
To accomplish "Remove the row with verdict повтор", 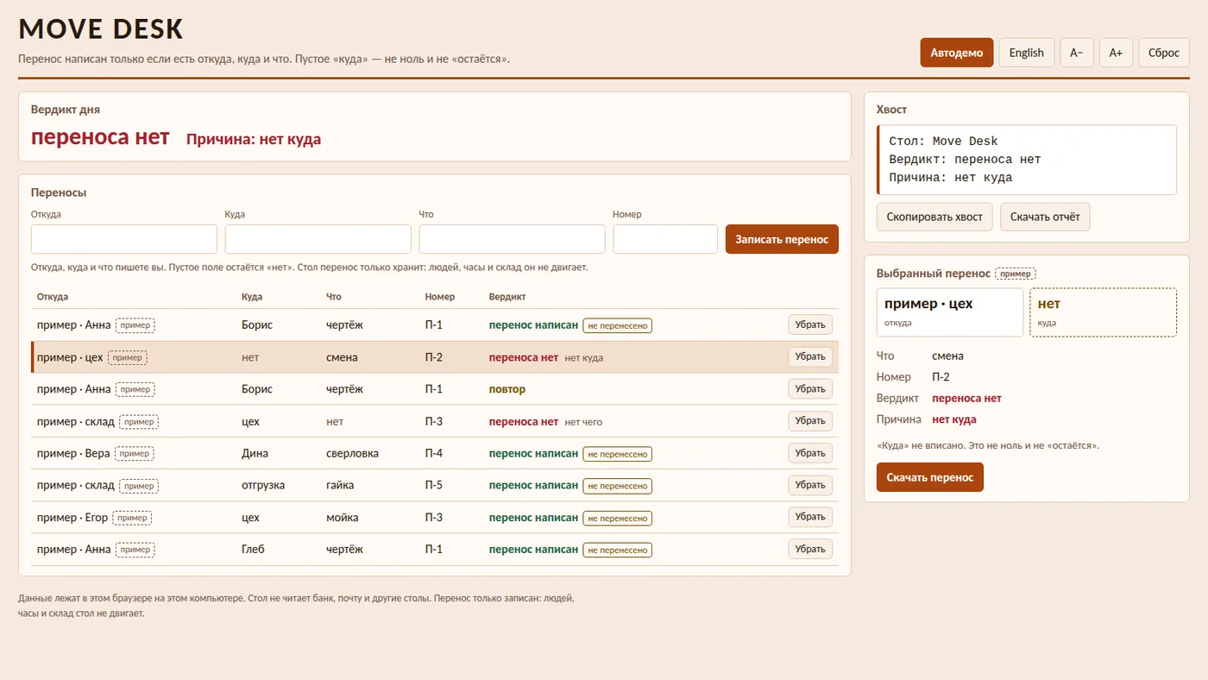I will click(810, 389).
